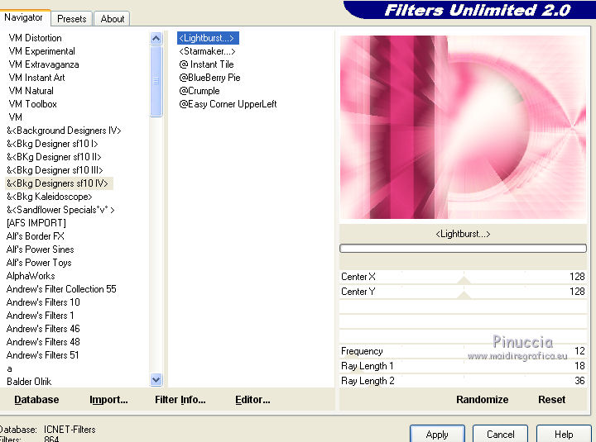Select Andrew's Filters 48 category
This screenshot has width=596, height=442.
43,342
